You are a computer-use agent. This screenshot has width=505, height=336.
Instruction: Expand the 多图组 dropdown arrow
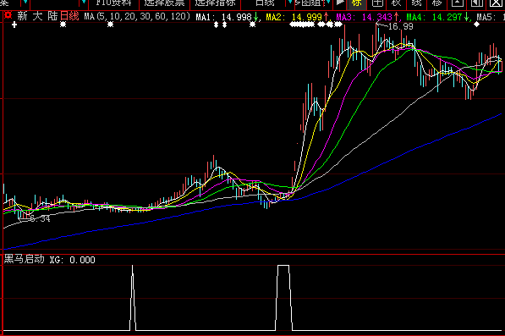click(x=328, y=3)
